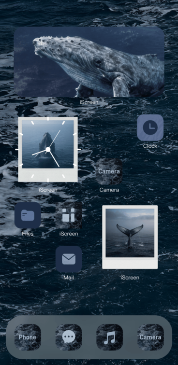Click the Clock label text
Viewport: 178px width, 365px height.
(x=150, y=146)
